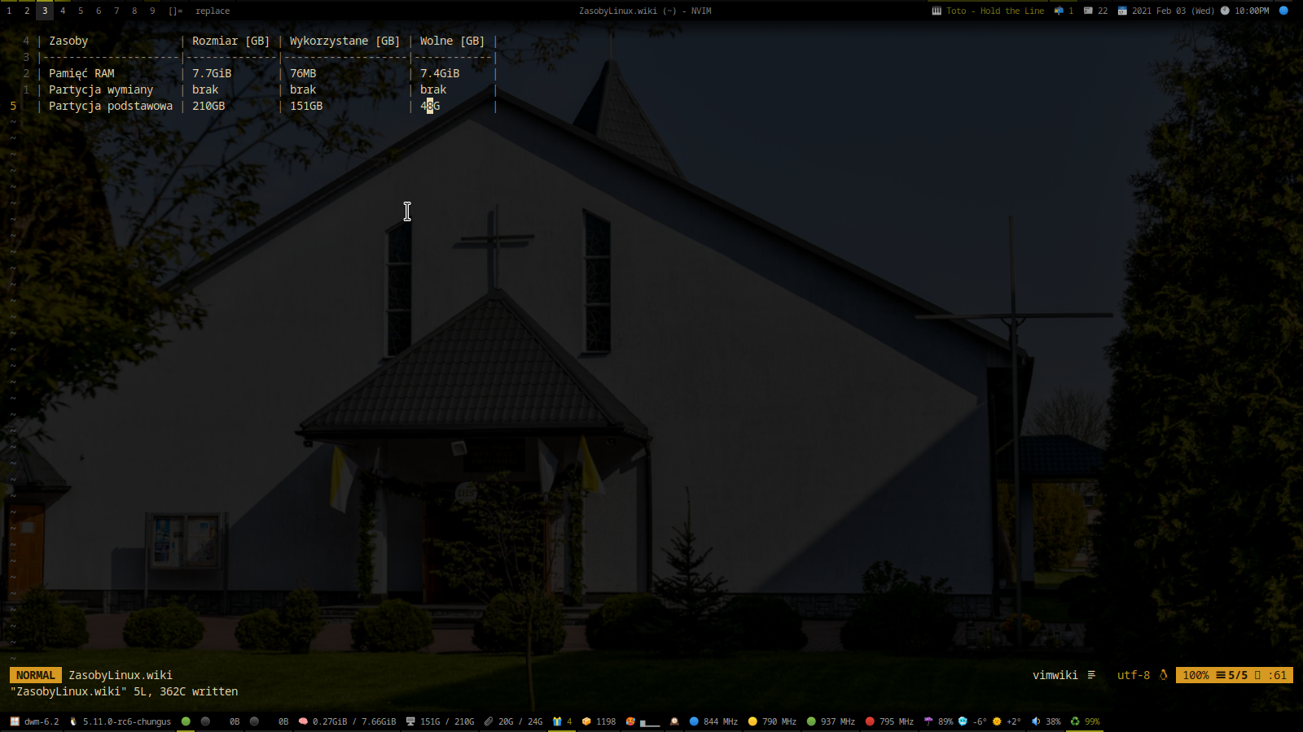Viewport: 1303px width, 732px height.
Task: Click the clock icon beside 10:00PM
Action: click(x=1225, y=11)
